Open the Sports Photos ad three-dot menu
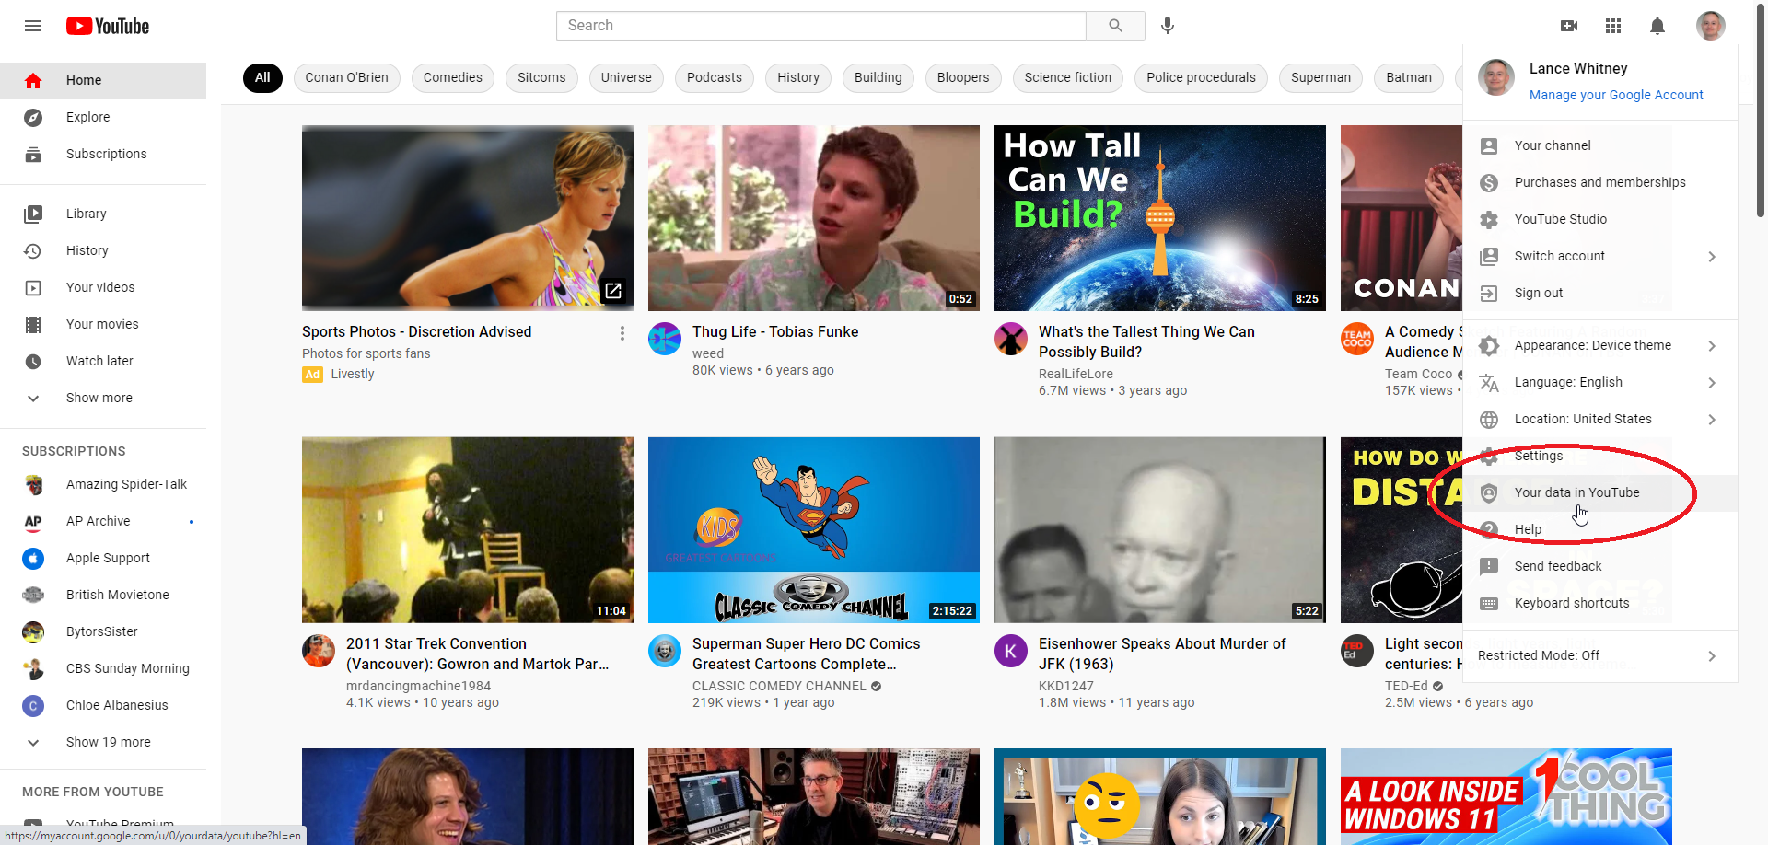 (x=622, y=333)
